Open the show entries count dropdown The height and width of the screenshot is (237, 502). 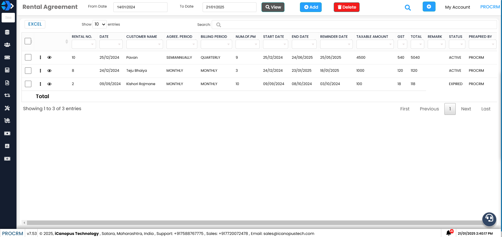coord(99,24)
